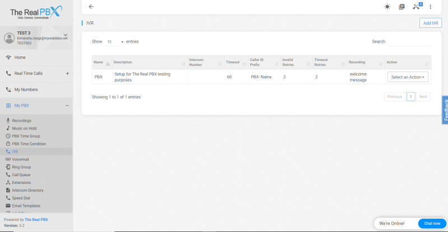Click the Chat now button

click(432, 224)
